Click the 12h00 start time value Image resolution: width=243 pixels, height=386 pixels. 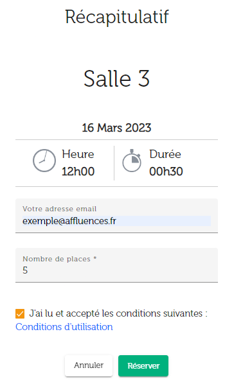pos(78,171)
